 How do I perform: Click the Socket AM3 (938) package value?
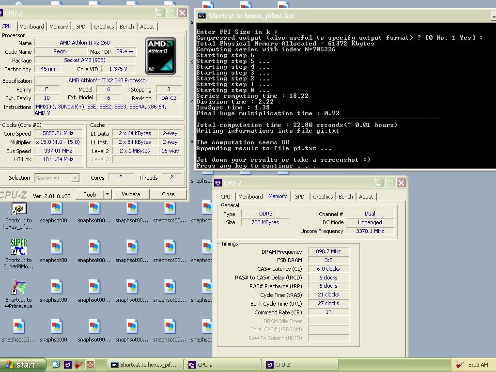point(85,60)
